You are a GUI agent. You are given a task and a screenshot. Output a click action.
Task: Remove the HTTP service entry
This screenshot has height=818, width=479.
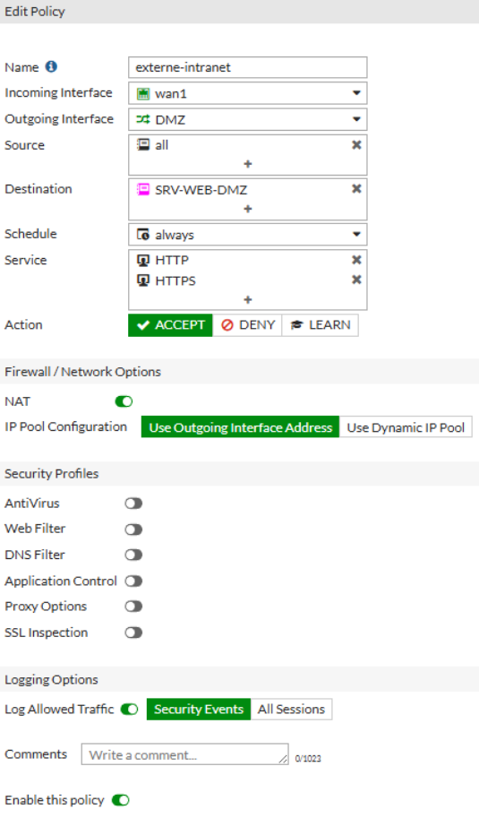(x=356, y=260)
